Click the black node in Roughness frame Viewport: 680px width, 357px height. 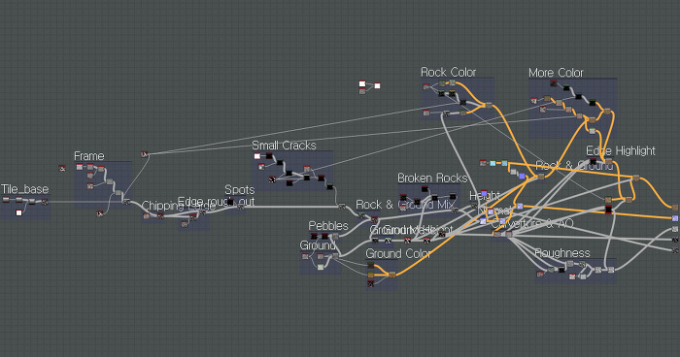(x=561, y=270)
